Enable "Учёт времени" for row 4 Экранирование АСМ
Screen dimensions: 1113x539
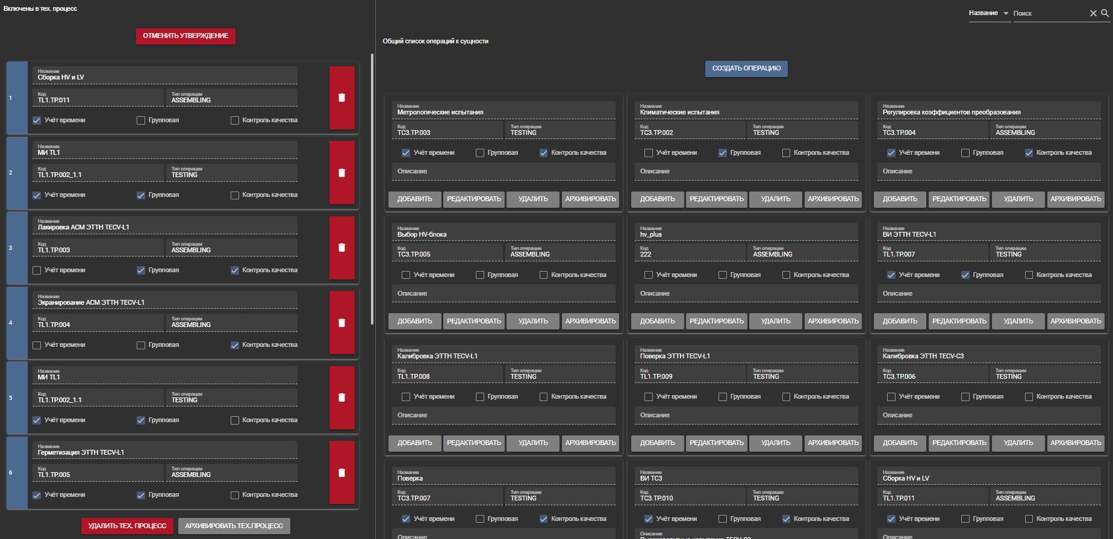coord(37,345)
